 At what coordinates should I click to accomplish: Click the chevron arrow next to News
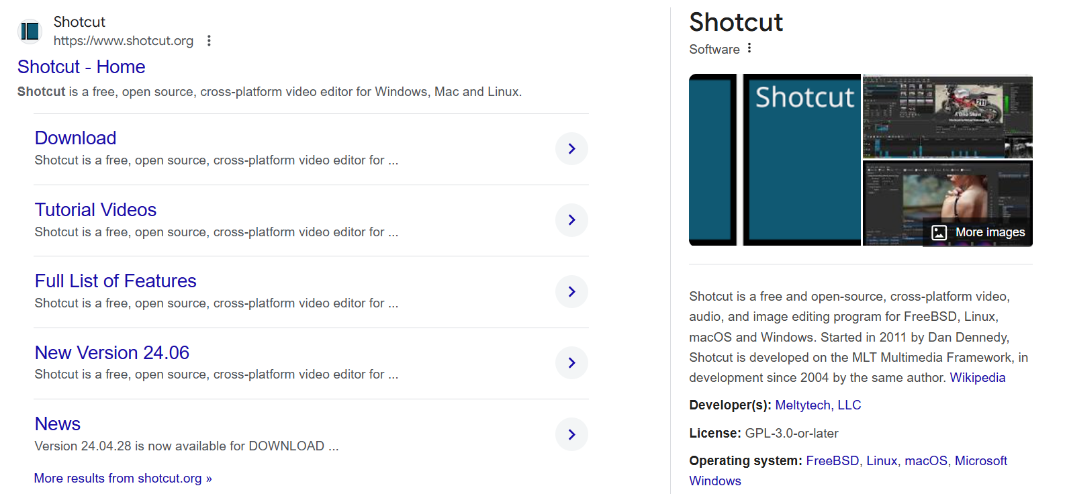coord(571,435)
